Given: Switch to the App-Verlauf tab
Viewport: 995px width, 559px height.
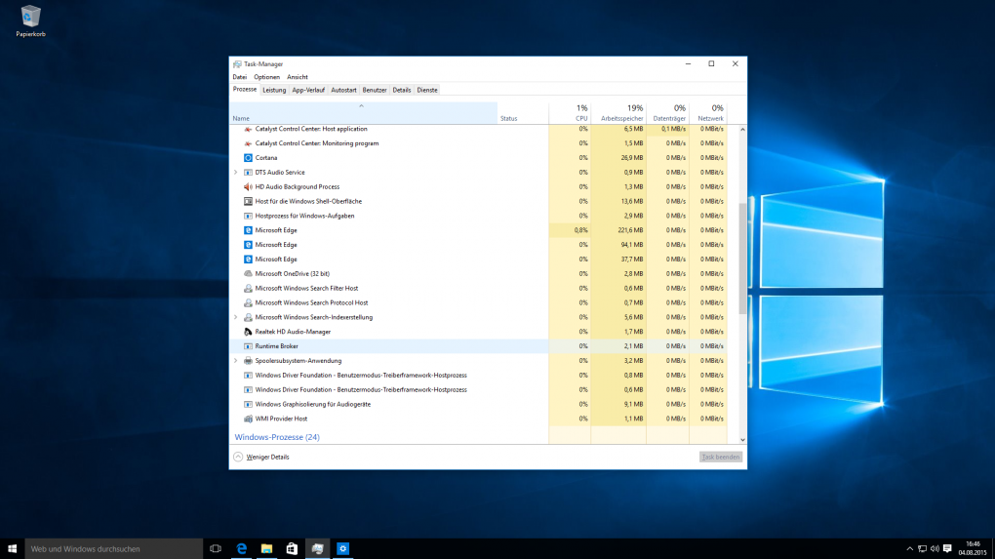Looking at the screenshot, I should pyautogui.click(x=307, y=90).
